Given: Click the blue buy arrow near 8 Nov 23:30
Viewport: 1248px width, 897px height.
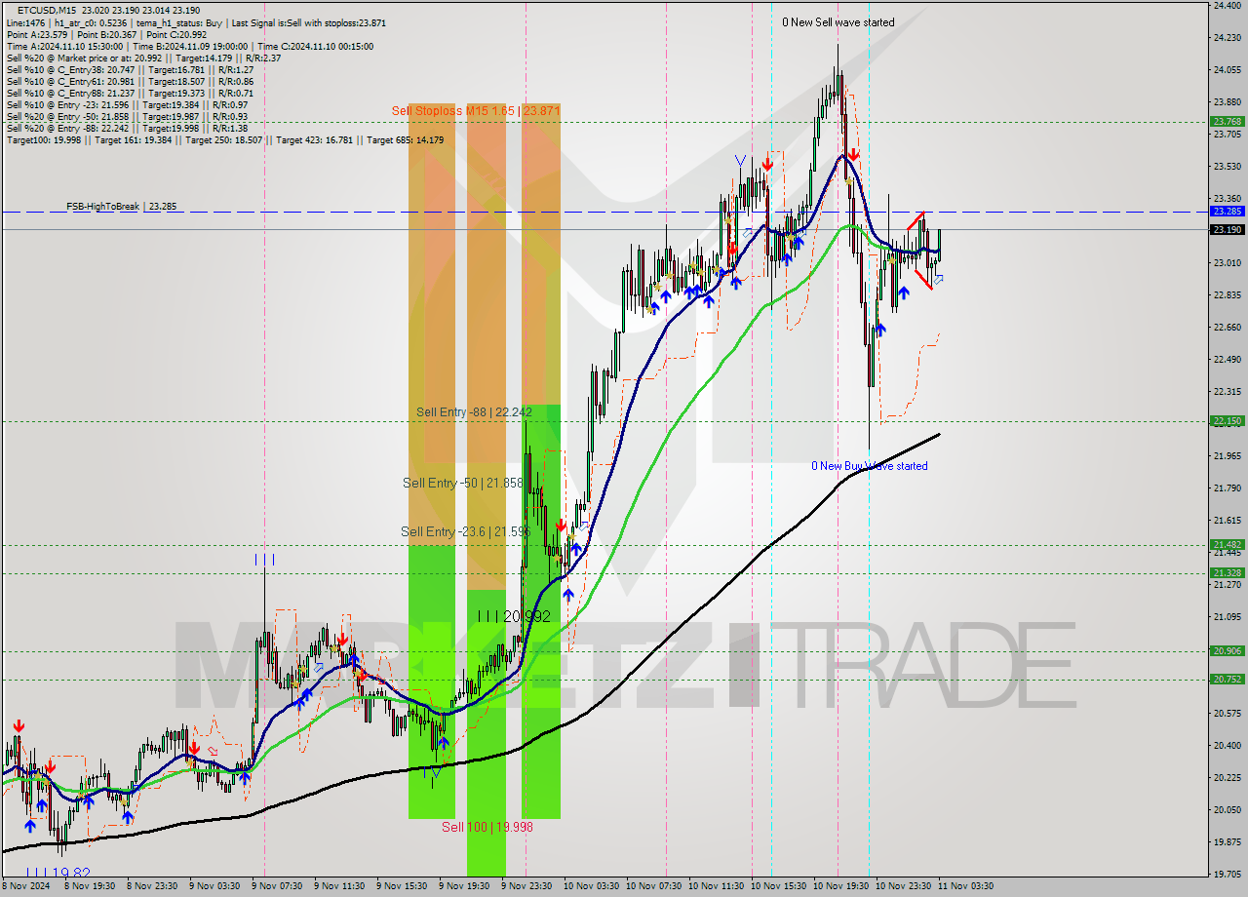Looking at the screenshot, I should 129,817.
